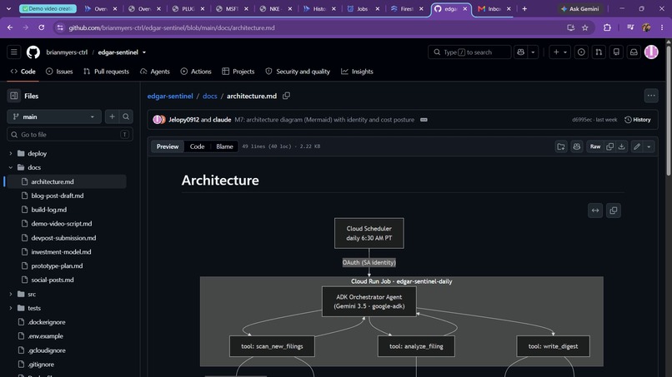The height and width of the screenshot is (377, 672).
Task: Open the notifications inbox icon
Action: (634, 52)
